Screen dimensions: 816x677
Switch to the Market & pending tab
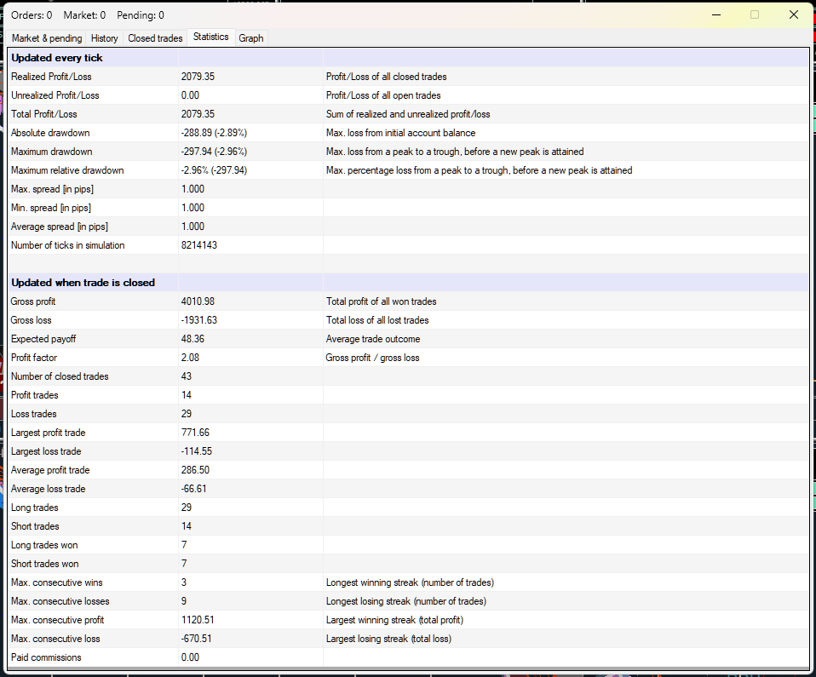pyautogui.click(x=47, y=38)
